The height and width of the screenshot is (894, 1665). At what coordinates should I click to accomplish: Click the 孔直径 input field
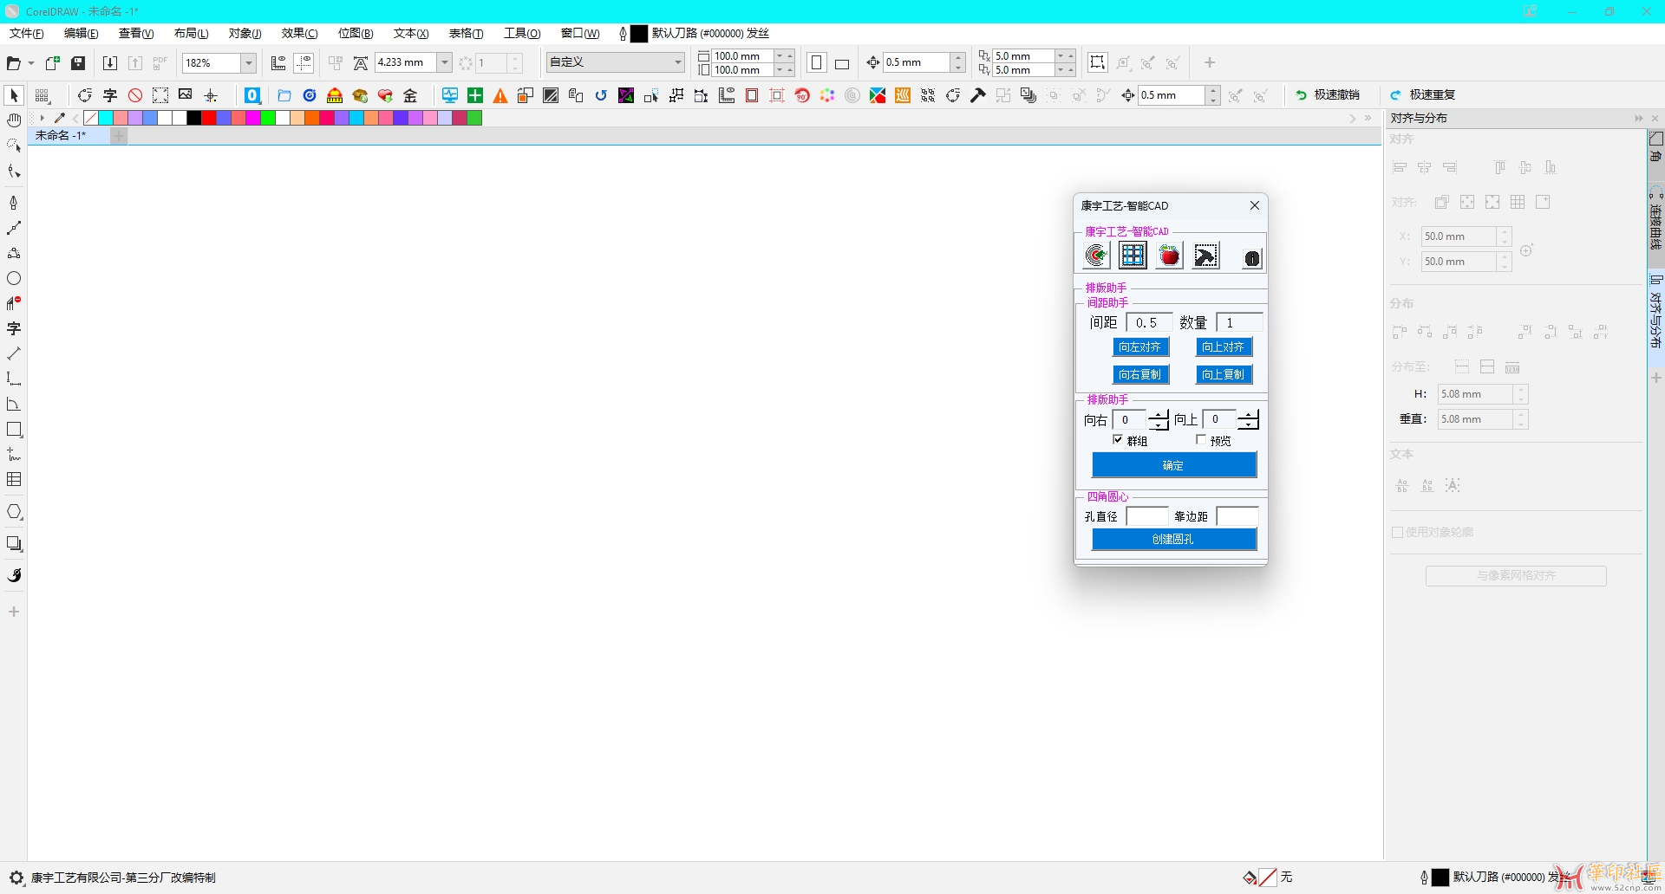pyautogui.click(x=1147, y=516)
